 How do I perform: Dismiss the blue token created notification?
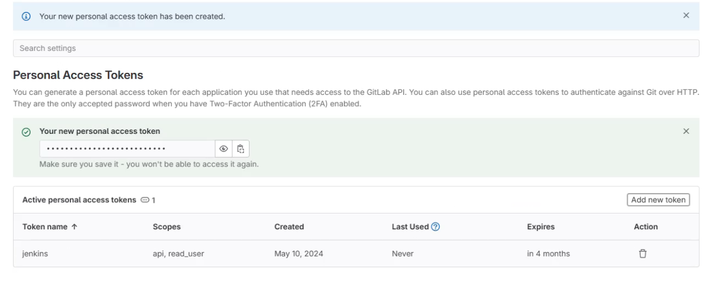[686, 16]
